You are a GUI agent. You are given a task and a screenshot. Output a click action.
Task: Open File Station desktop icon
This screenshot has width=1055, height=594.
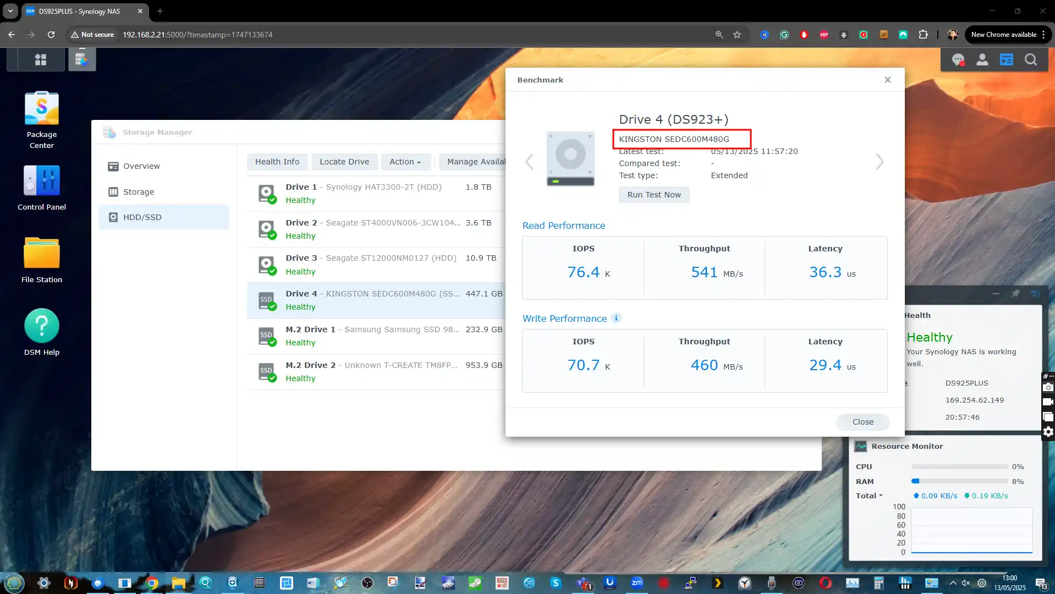point(42,260)
